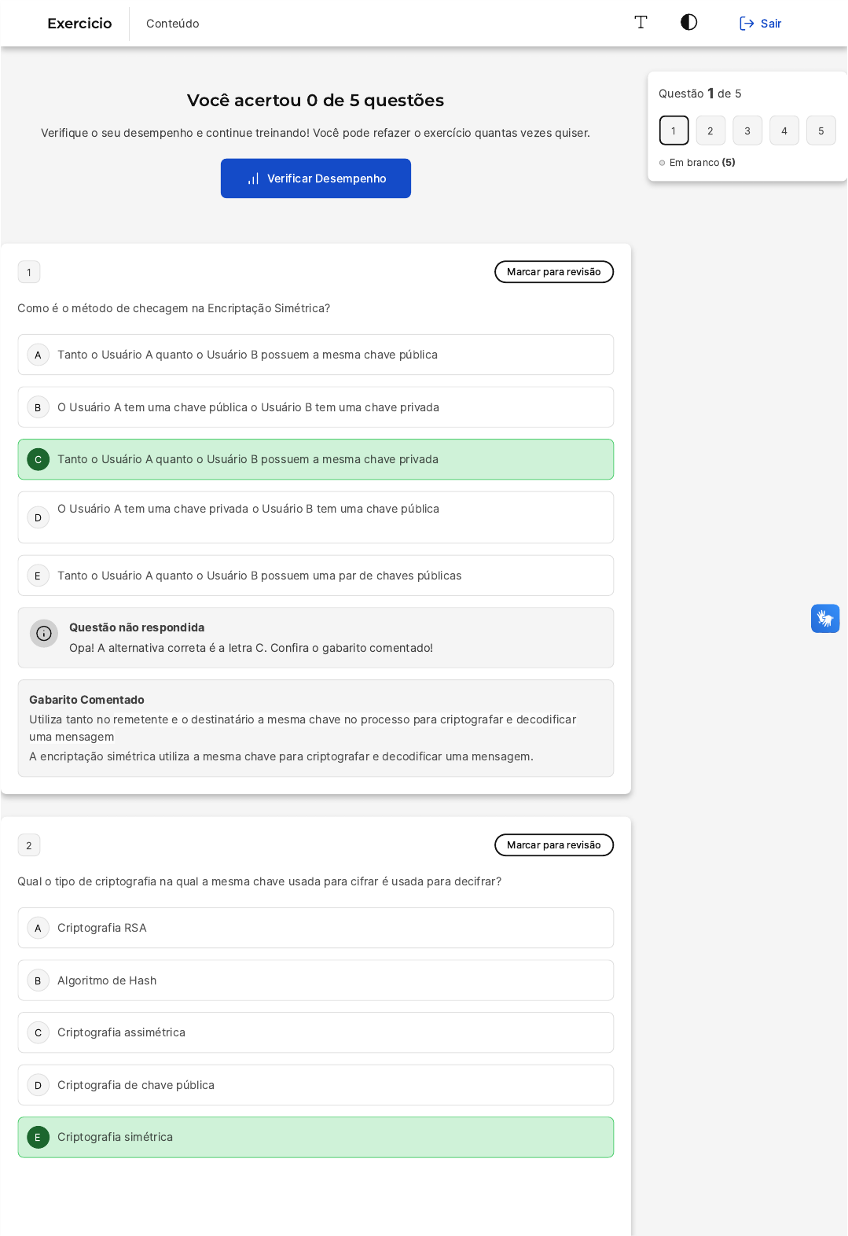The width and height of the screenshot is (848, 1236).
Task: Click the Exercicio header title
Action: coord(79,24)
